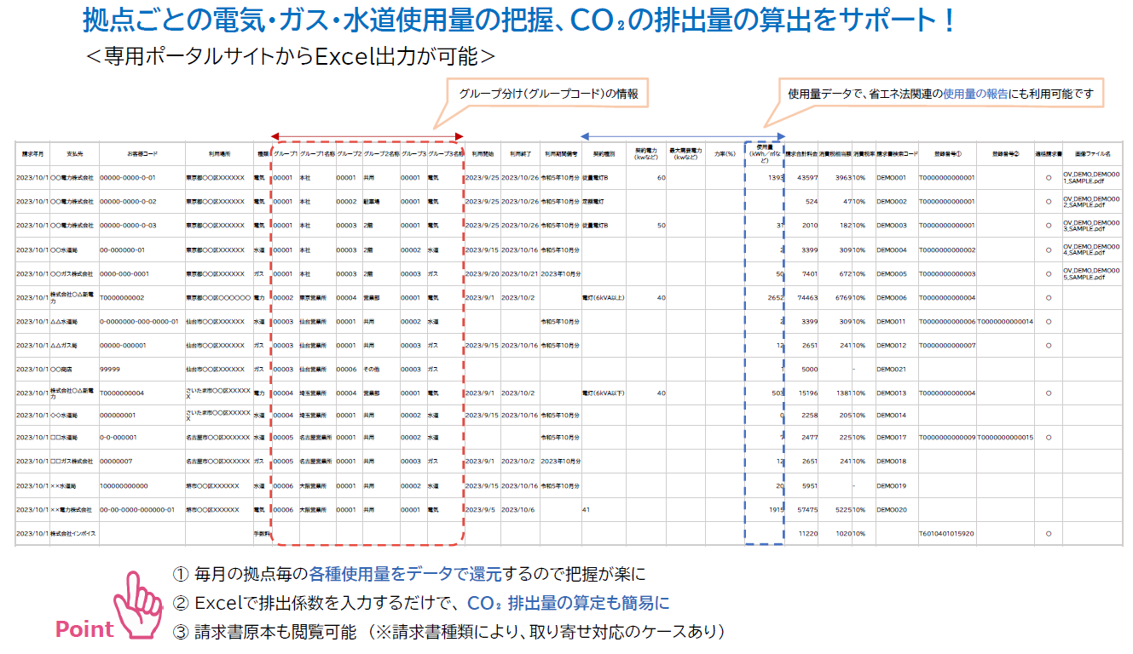Select billing total cell 74463
This screenshot has height=654, width=1133.
807,298
